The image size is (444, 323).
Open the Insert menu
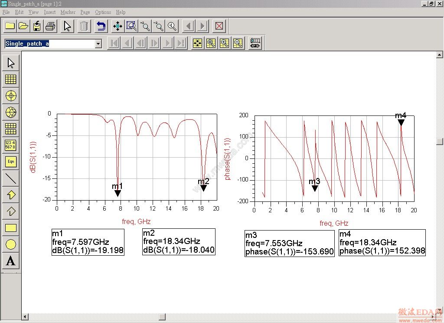49,12
